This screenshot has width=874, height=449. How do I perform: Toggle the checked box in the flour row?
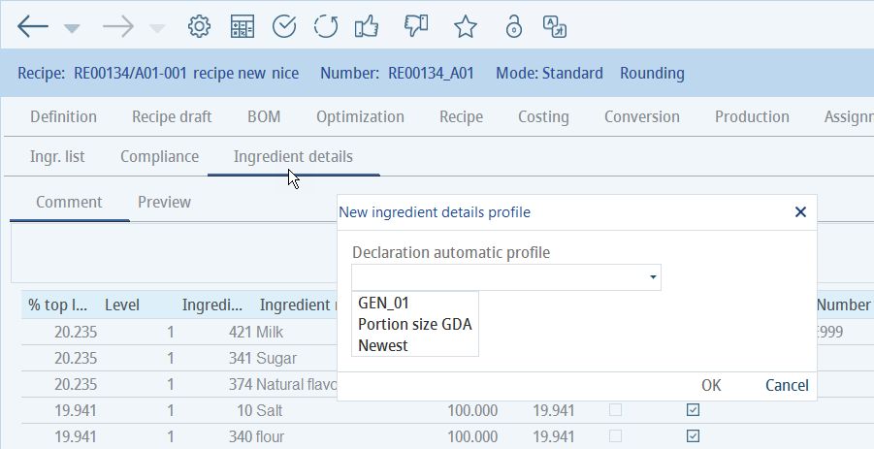[693, 435]
